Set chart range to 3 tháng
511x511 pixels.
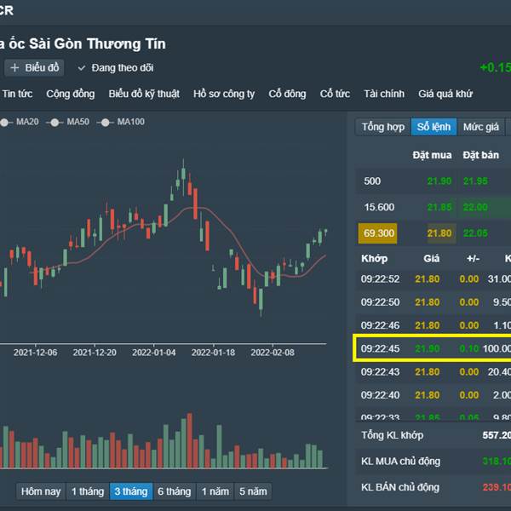tap(131, 491)
